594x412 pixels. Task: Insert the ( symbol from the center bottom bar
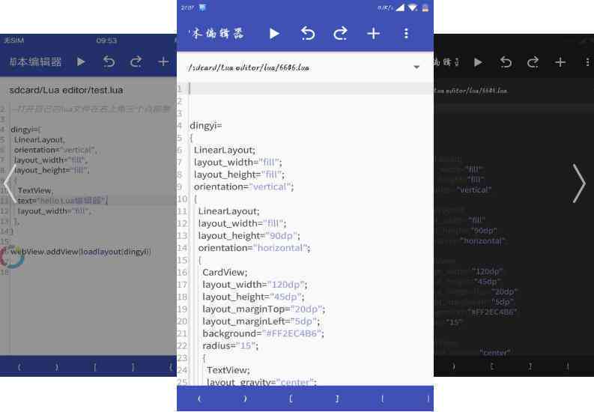click(200, 399)
